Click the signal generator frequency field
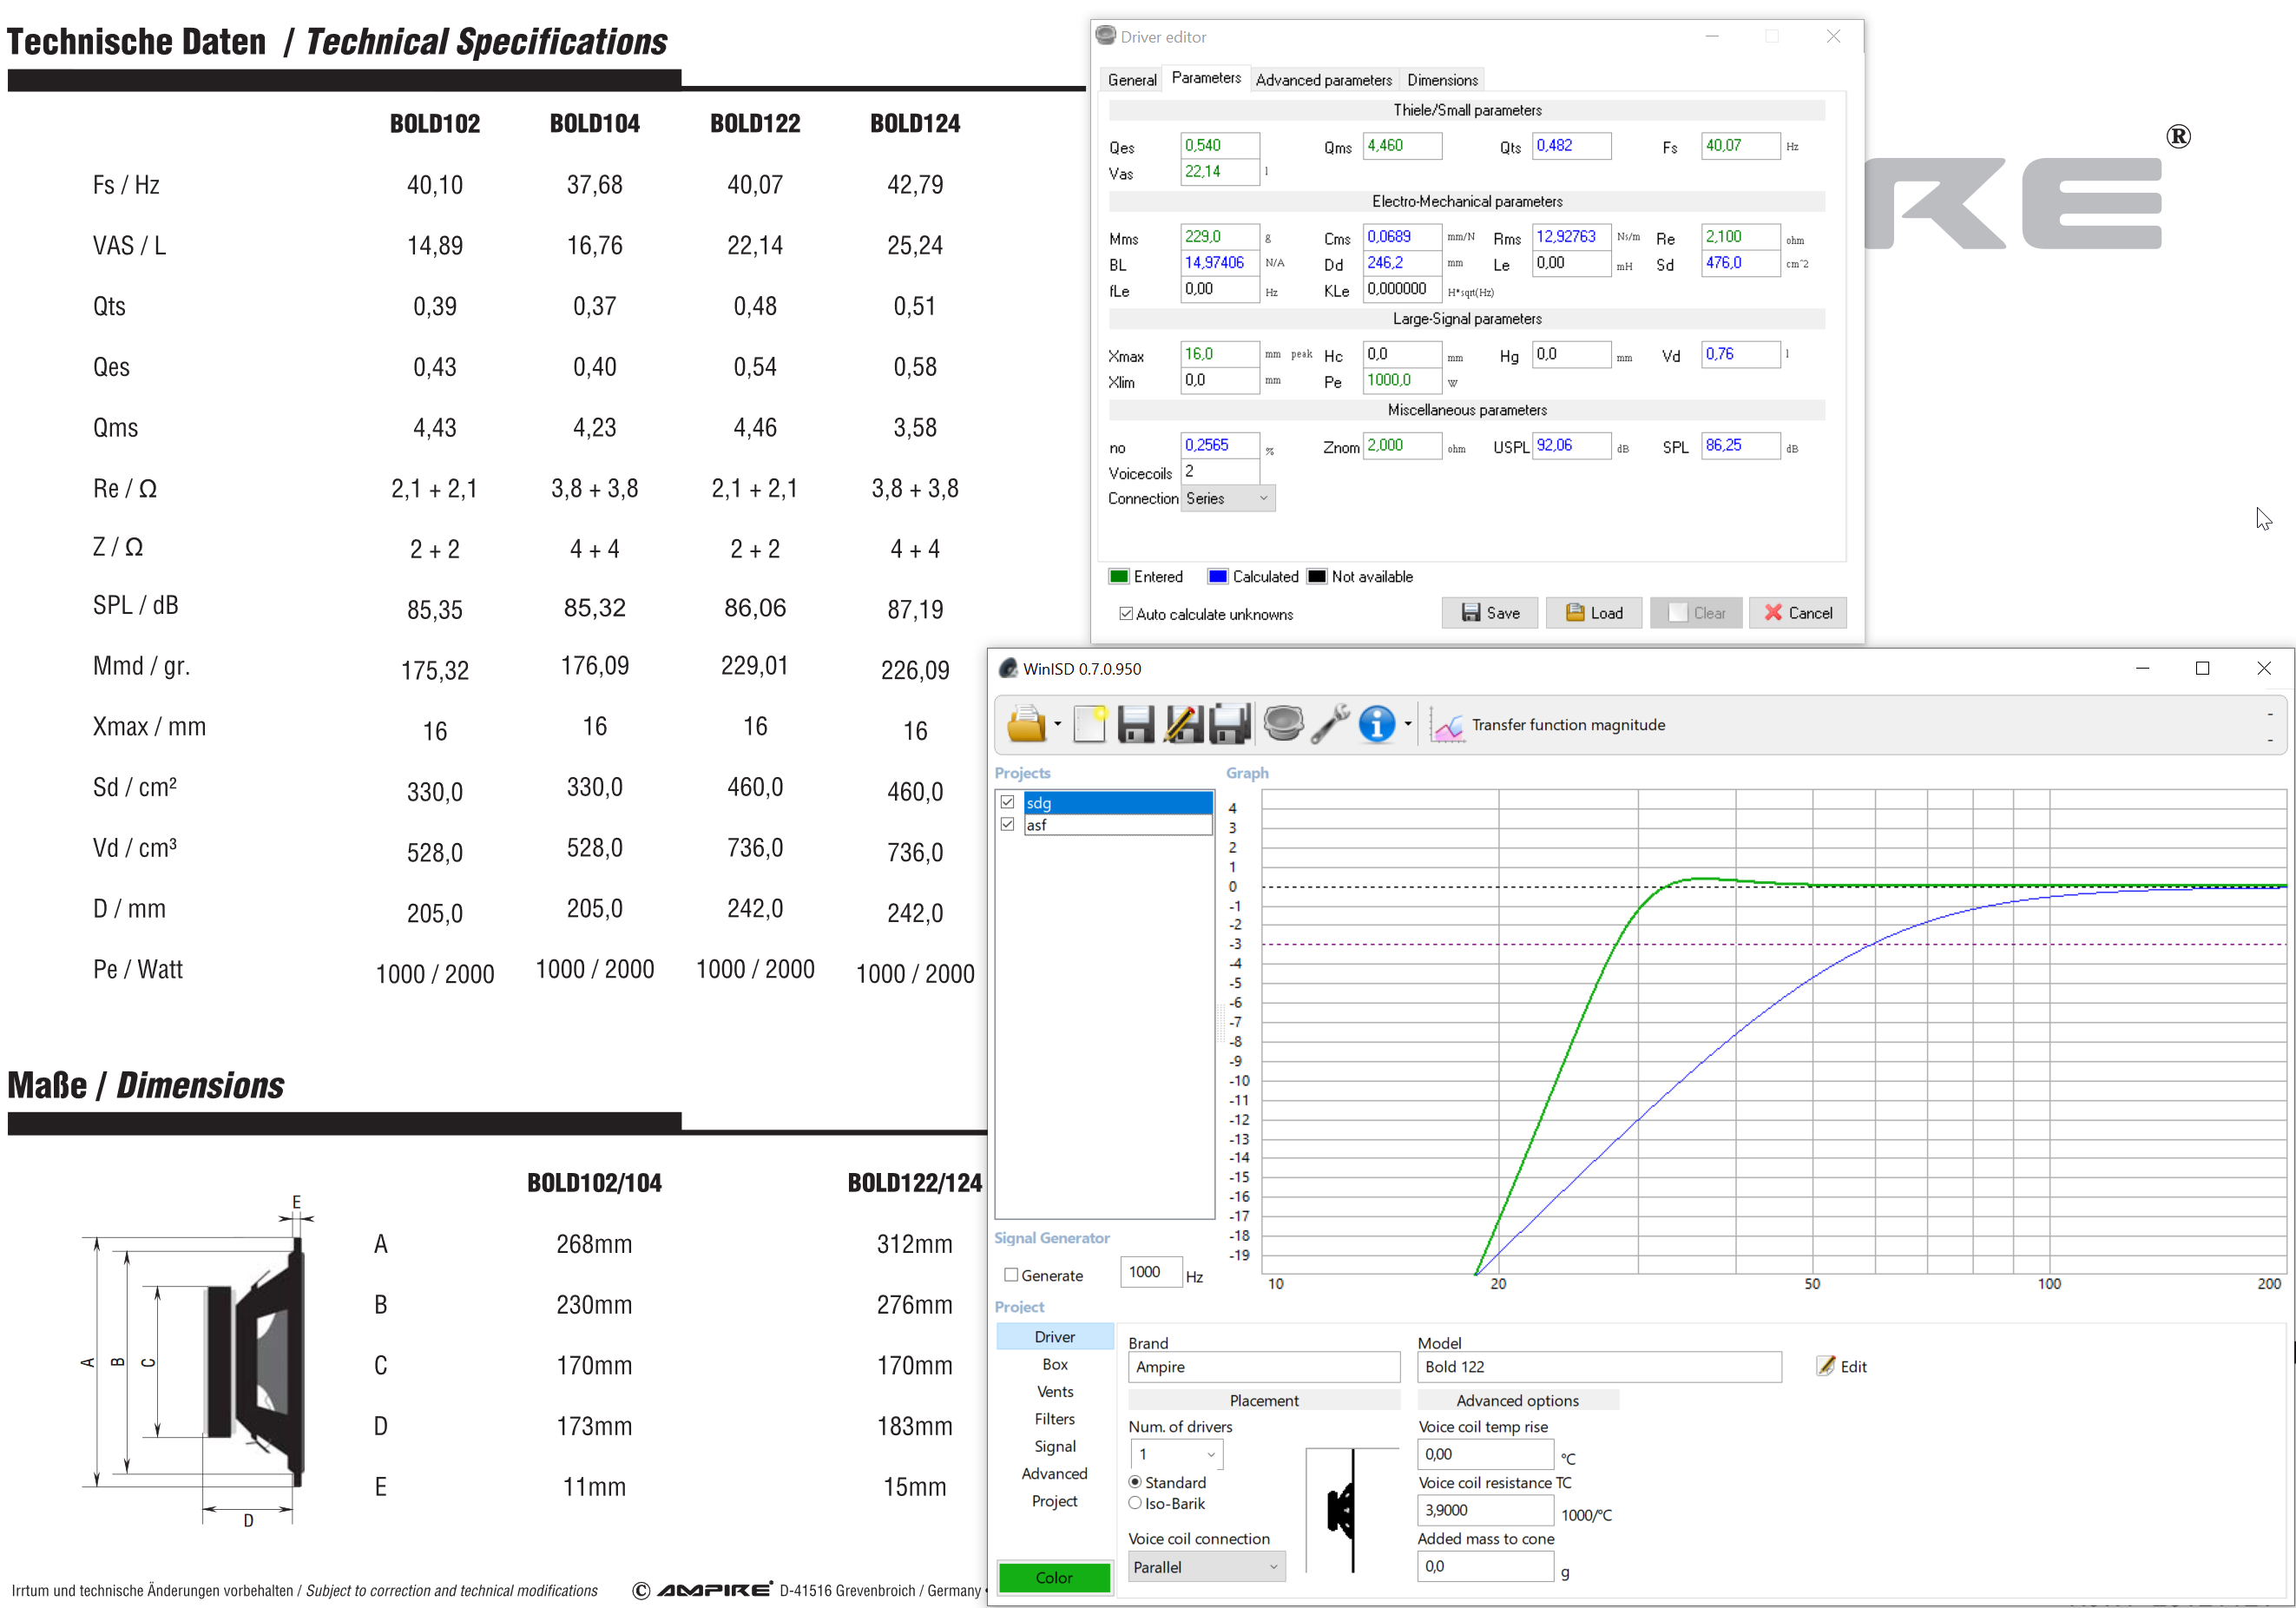Screen dimensions: 2296x1608 [x=1151, y=1272]
